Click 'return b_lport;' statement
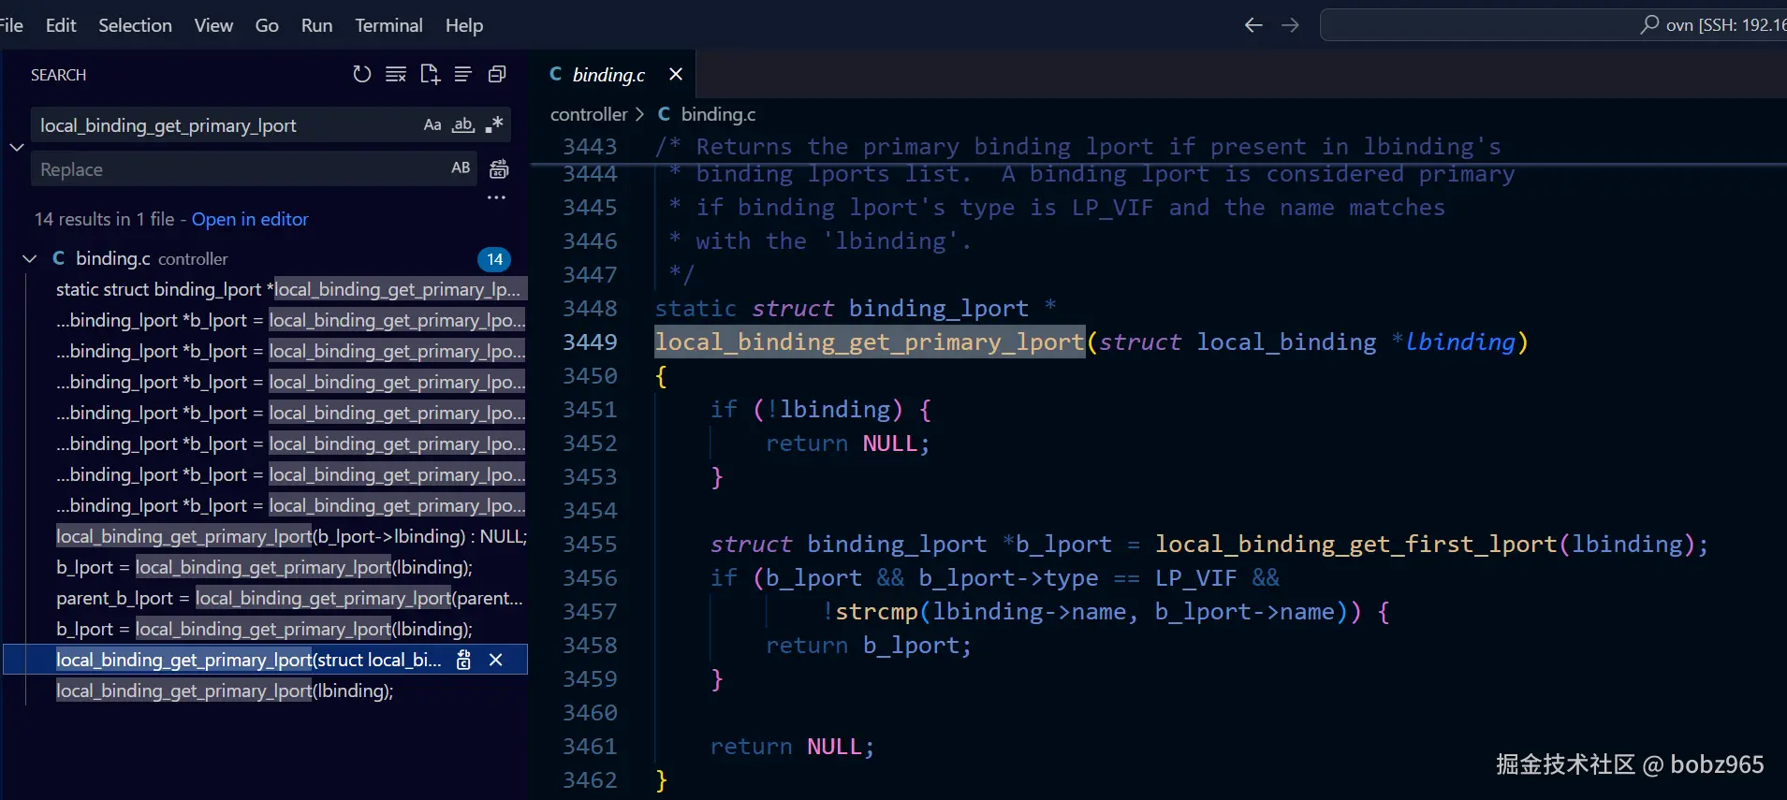Image resolution: width=1787 pixels, height=800 pixels. point(869,646)
